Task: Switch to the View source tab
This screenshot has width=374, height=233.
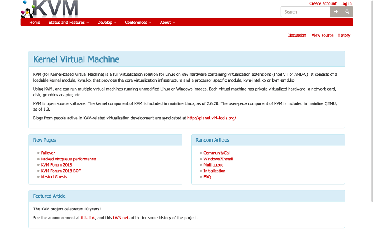Action: click(x=323, y=35)
